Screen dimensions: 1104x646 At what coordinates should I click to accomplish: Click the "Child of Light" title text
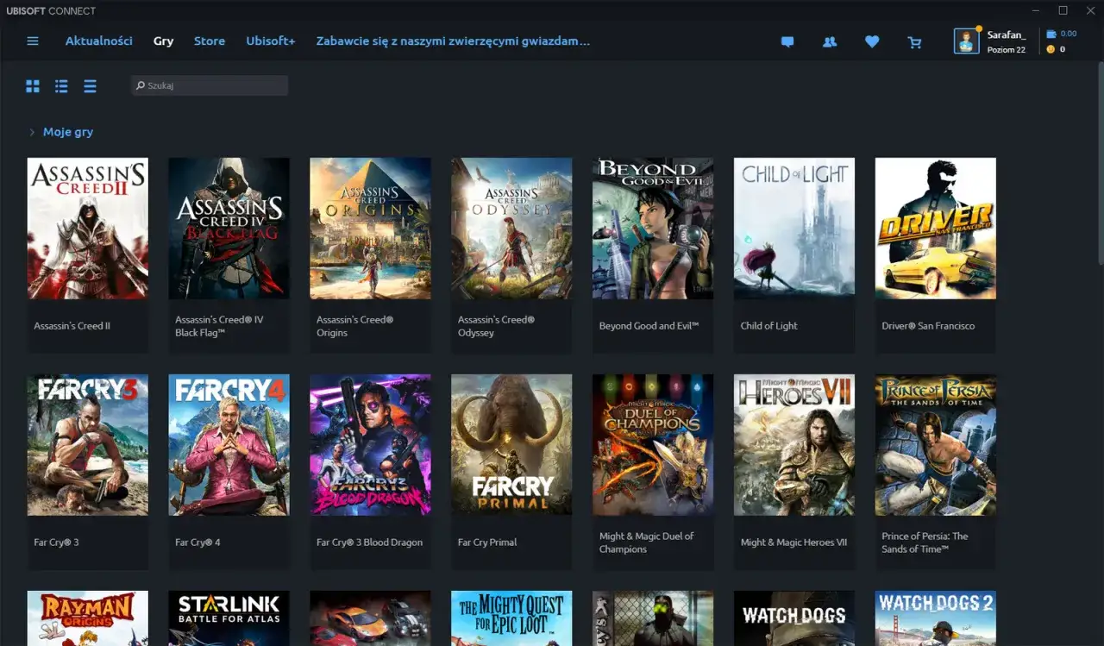(768, 326)
